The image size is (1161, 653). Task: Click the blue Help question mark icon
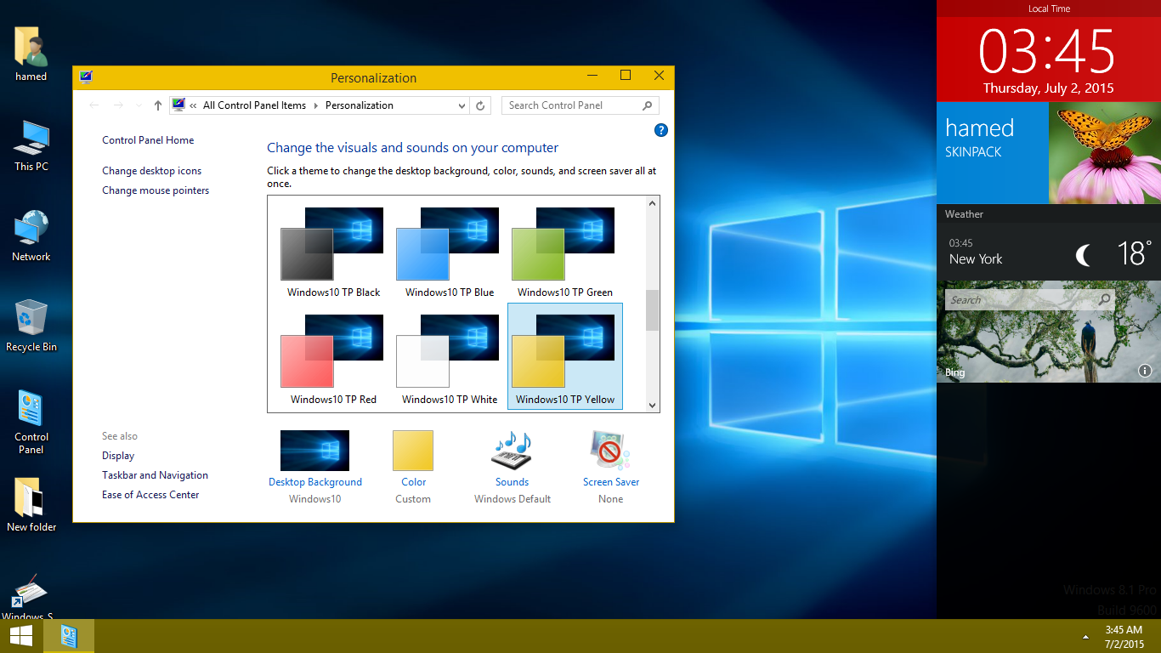point(661,129)
